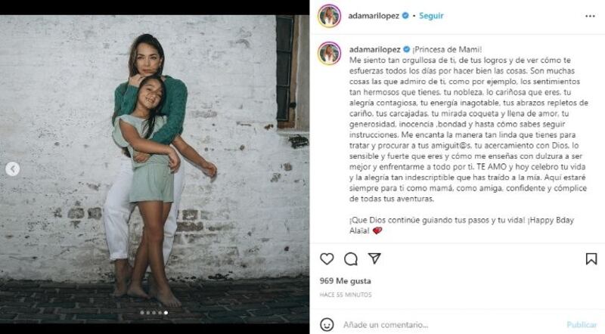Click the mother and daughter photo

pyautogui.click(x=154, y=169)
